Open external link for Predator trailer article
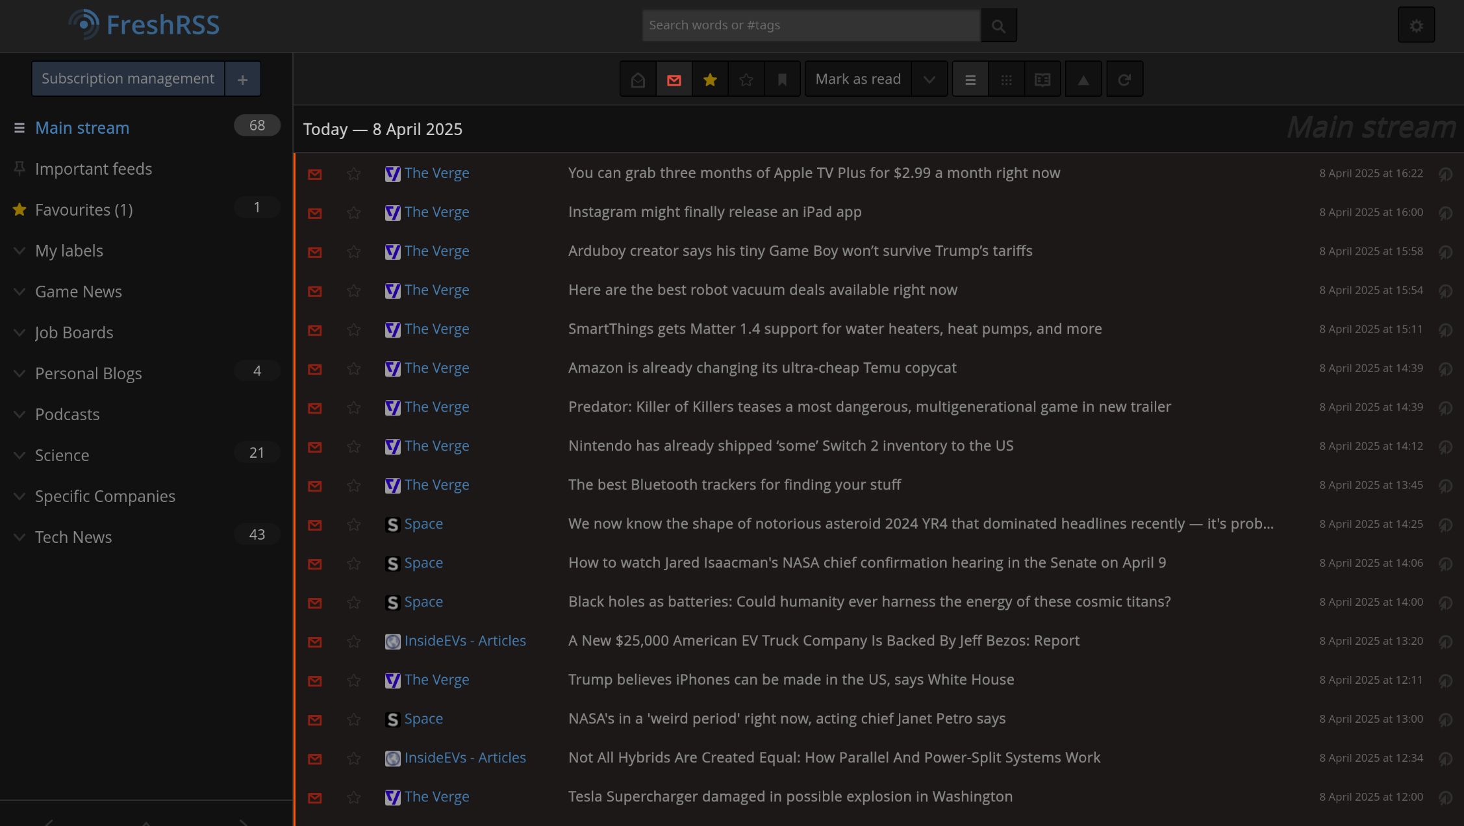This screenshot has width=1464, height=826. point(1445,408)
